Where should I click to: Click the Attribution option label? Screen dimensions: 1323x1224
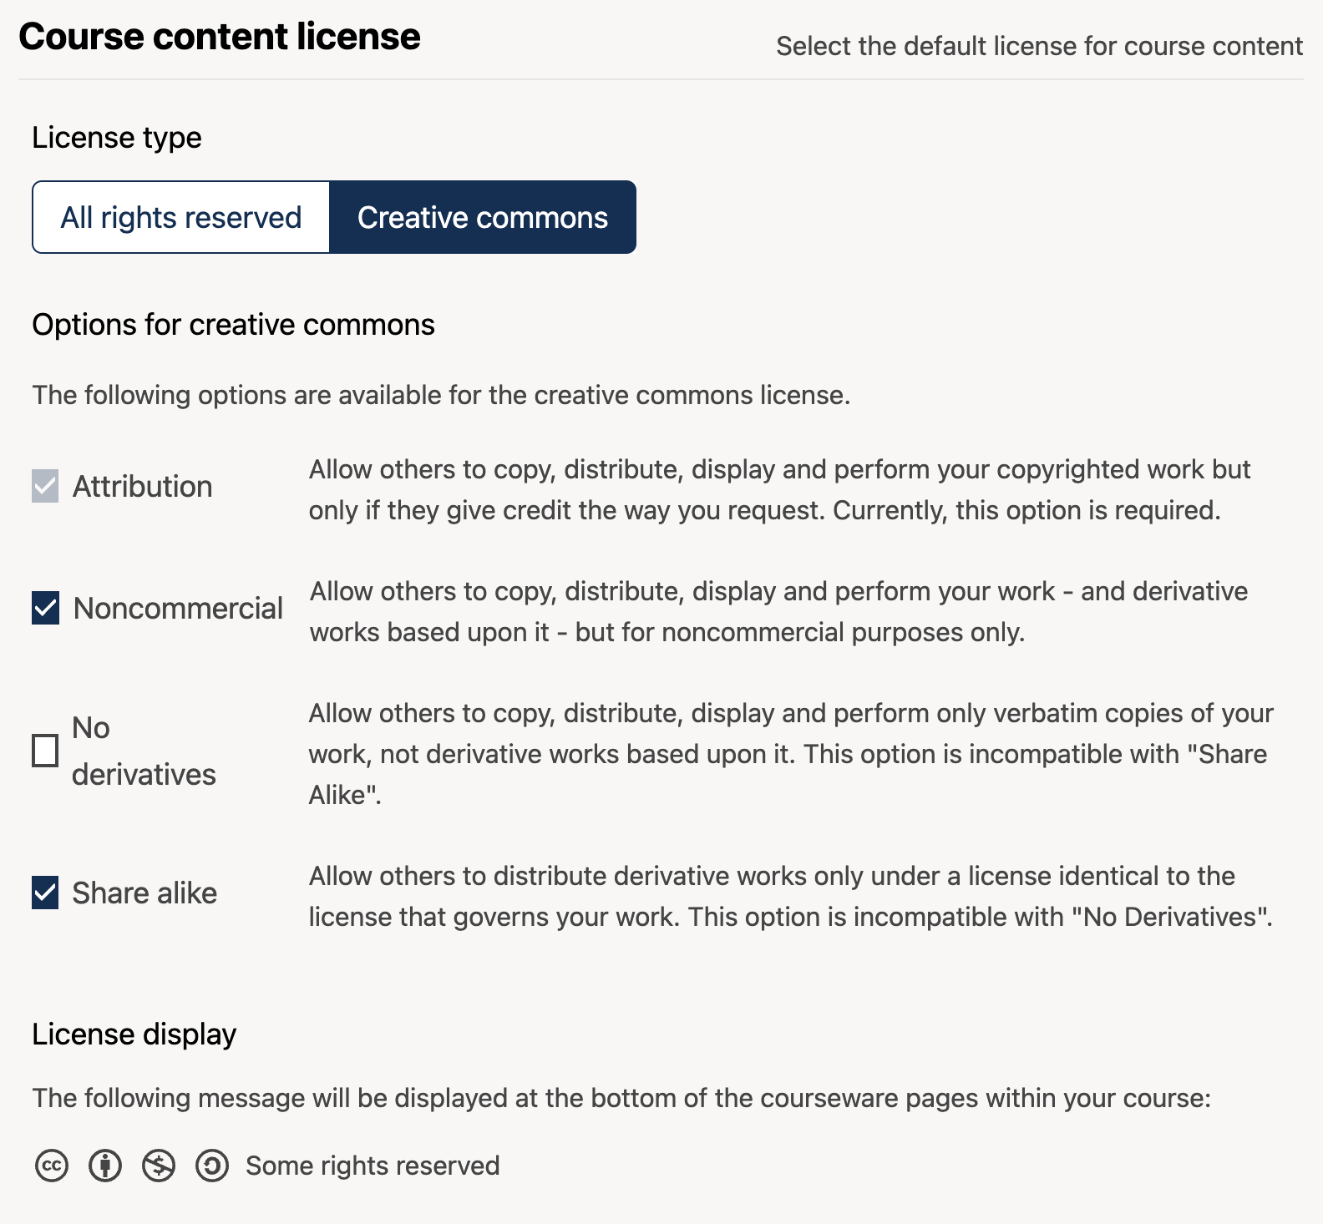pyautogui.click(x=143, y=487)
